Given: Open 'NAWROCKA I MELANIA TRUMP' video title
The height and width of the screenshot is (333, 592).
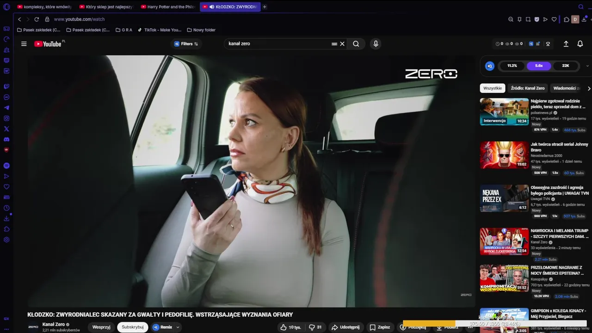Looking at the screenshot, I should tap(560, 234).
